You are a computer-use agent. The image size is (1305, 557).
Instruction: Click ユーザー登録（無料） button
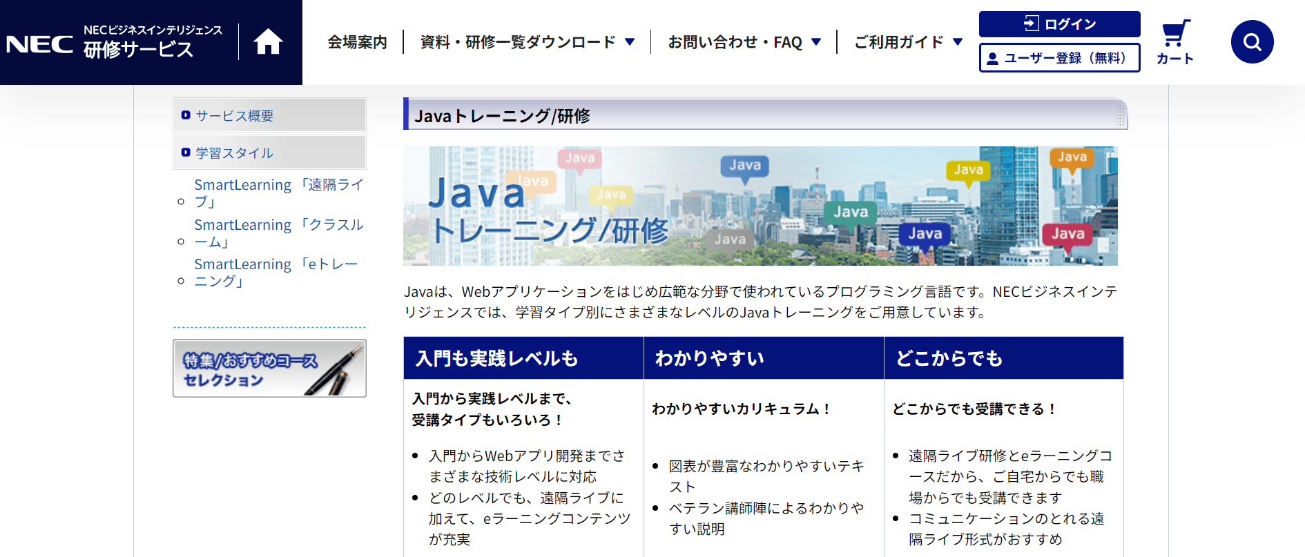point(1059,58)
